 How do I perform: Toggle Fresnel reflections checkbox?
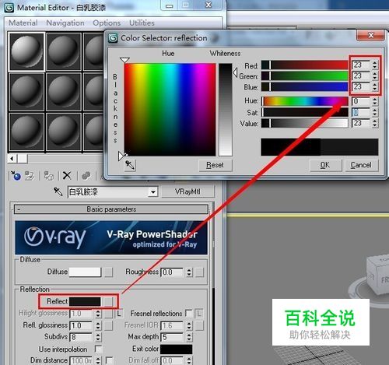pos(189,314)
